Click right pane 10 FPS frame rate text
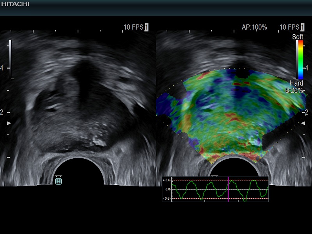Viewport: 312px width, 234px height. (x=289, y=27)
